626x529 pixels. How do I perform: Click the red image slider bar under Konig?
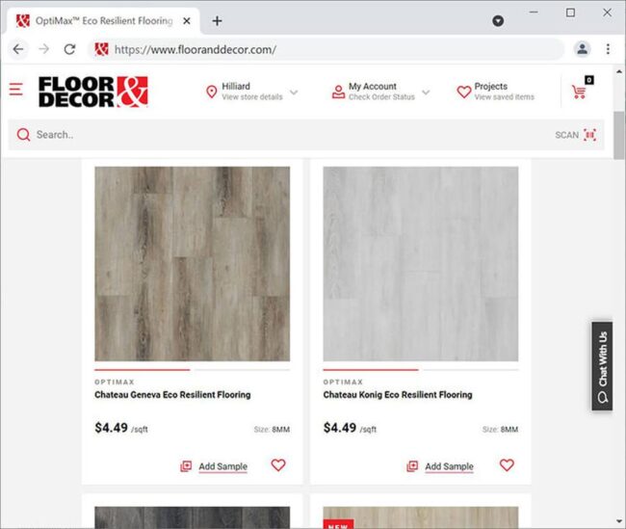(371, 370)
